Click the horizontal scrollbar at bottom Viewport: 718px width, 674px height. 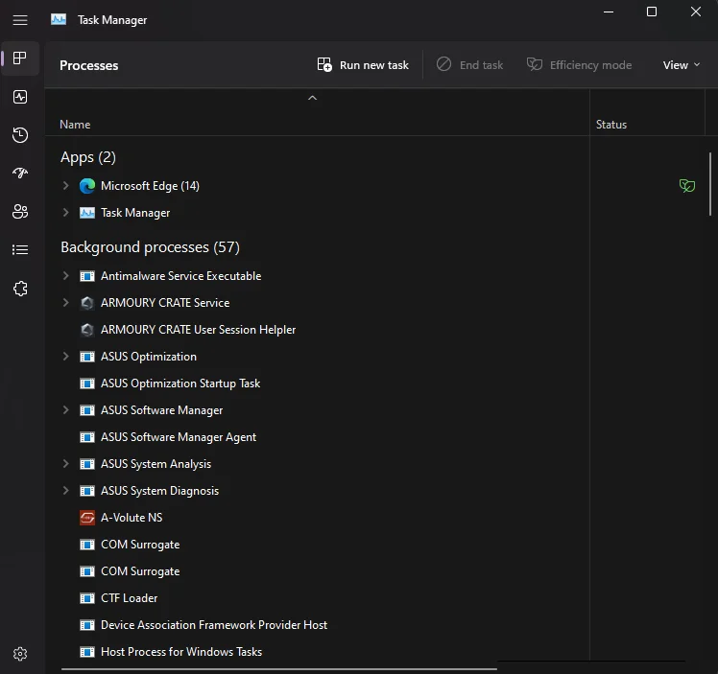pyautogui.click(x=279, y=669)
